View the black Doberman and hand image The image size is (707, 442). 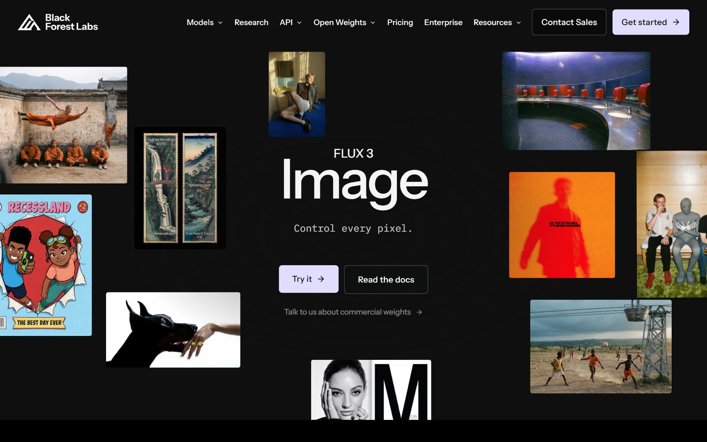[x=173, y=330]
